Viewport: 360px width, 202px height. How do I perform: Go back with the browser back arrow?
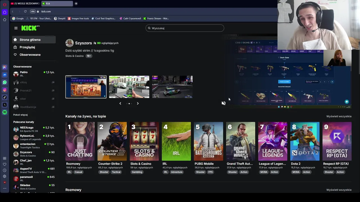click(13, 12)
